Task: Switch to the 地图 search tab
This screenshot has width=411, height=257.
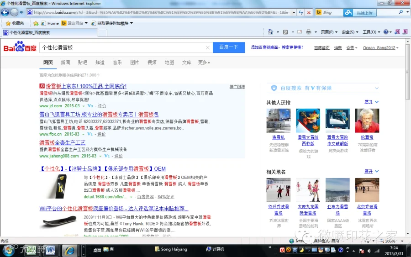Action: click(x=169, y=63)
